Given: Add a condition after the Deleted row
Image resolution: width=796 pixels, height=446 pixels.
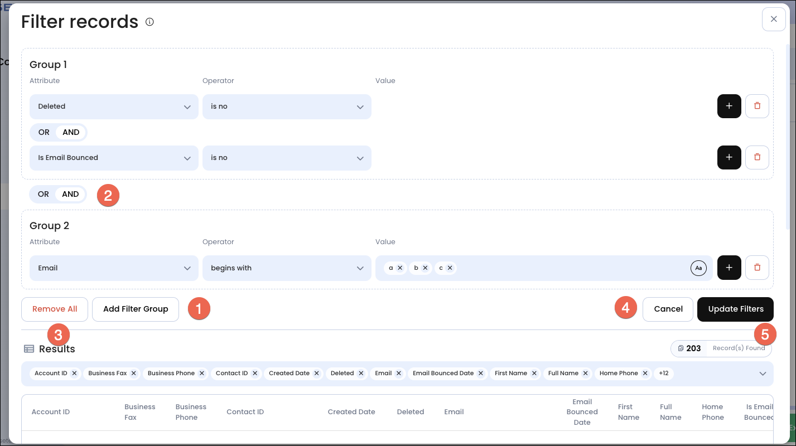Looking at the screenshot, I should click(729, 106).
